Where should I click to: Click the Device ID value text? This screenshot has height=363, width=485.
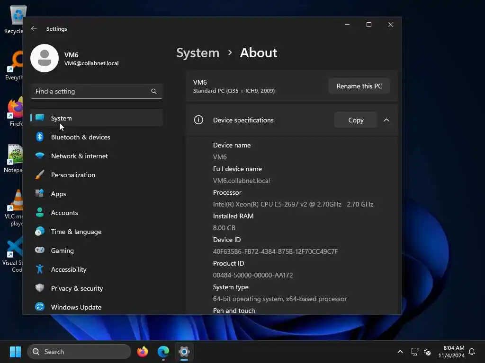click(x=275, y=251)
